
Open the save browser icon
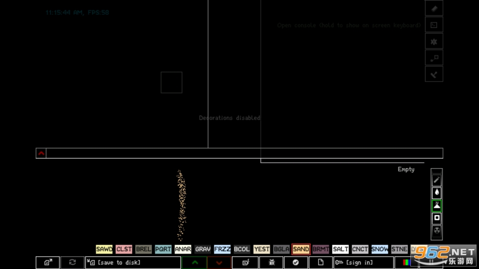tap(48, 263)
